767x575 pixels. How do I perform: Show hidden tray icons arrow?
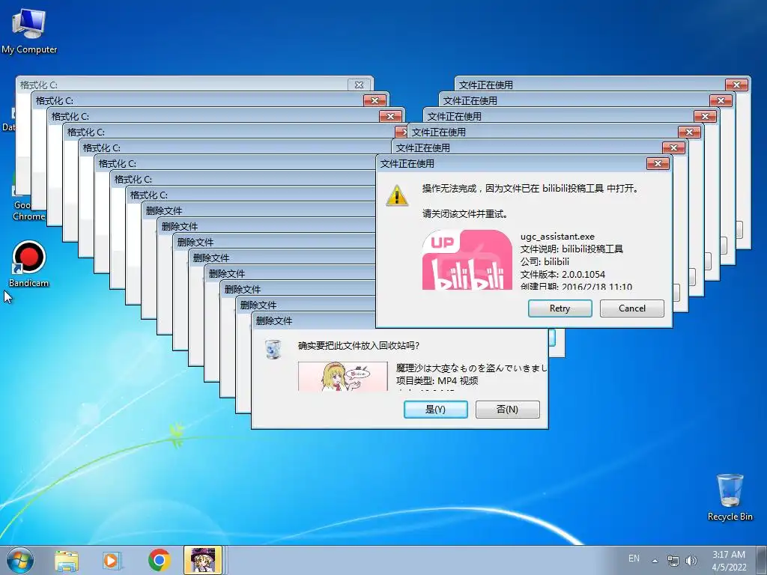(x=655, y=561)
